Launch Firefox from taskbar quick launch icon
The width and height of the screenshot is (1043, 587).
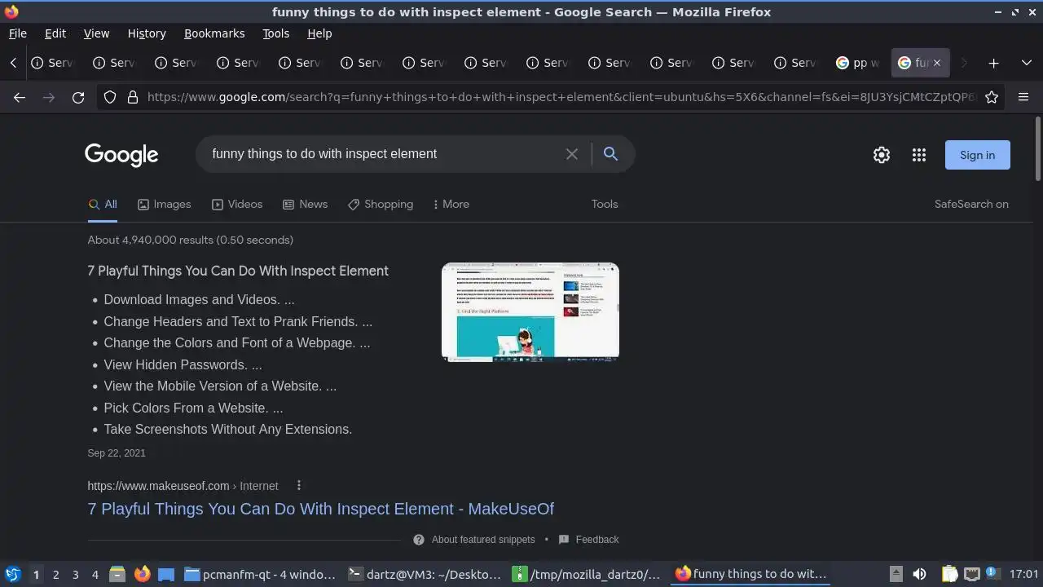(142, 574)
